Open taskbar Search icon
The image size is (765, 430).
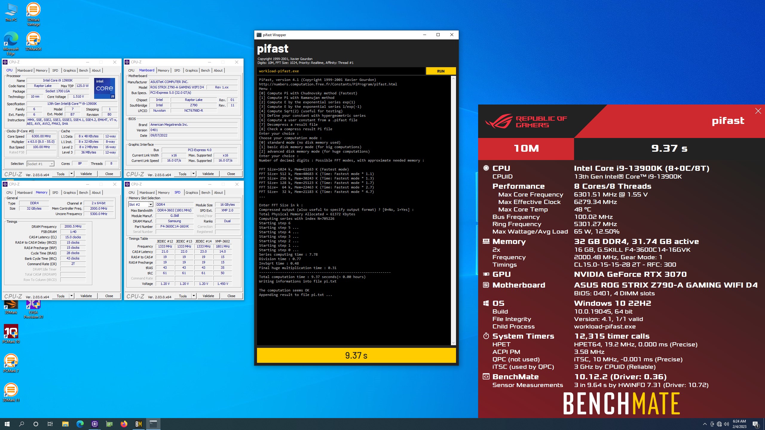[22, 424]
